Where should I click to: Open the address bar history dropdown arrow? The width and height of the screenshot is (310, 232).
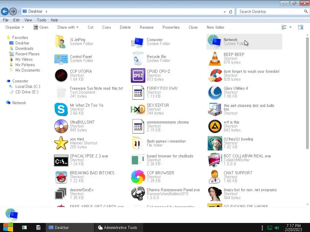[x=225, y=12]
